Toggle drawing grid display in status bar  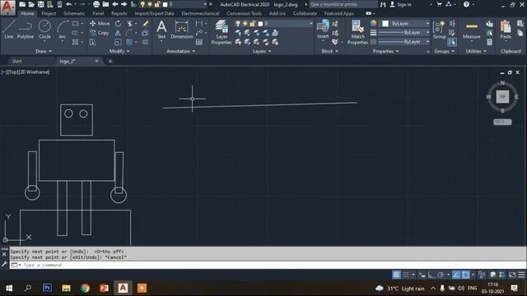[x=396, y=275]
